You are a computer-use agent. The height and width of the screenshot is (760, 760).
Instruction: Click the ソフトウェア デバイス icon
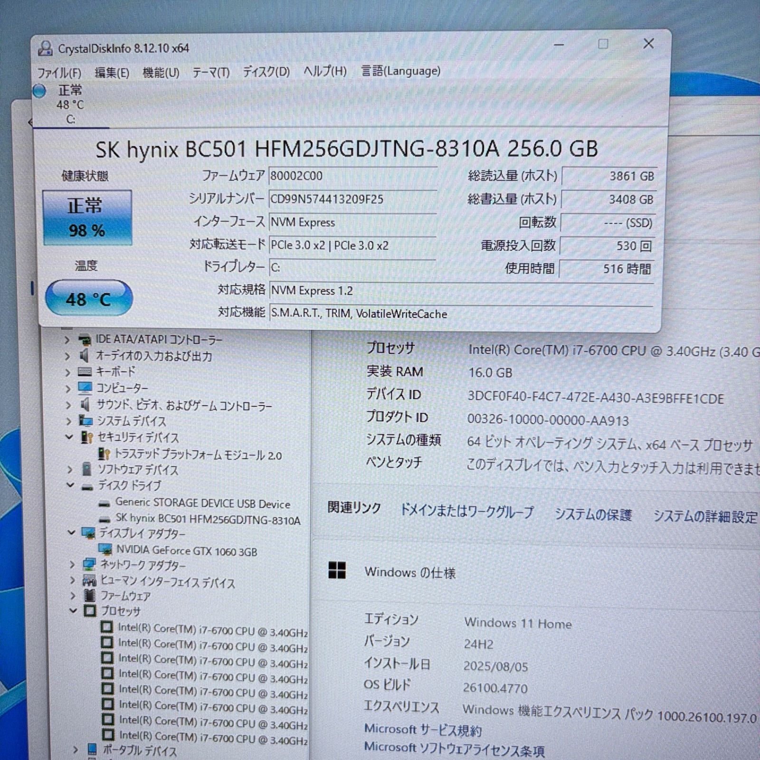(87, 469)
